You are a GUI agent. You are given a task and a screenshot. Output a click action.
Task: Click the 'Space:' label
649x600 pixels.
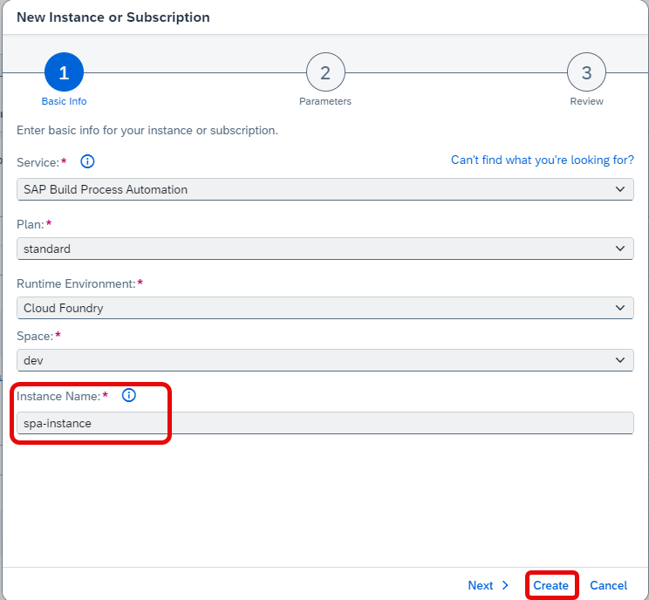pyautogui.click(x=35, y=336)
